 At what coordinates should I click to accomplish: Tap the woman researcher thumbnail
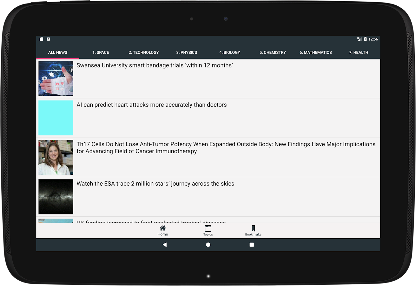(x=56, y=157)
